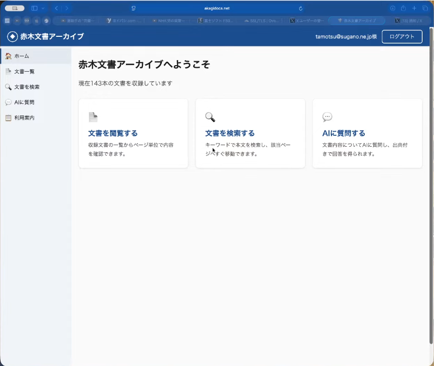The height and width of the screenshot is (366, 434).
Task: Click the chat bubble icon on AIに質問する card
Action: 327,117
